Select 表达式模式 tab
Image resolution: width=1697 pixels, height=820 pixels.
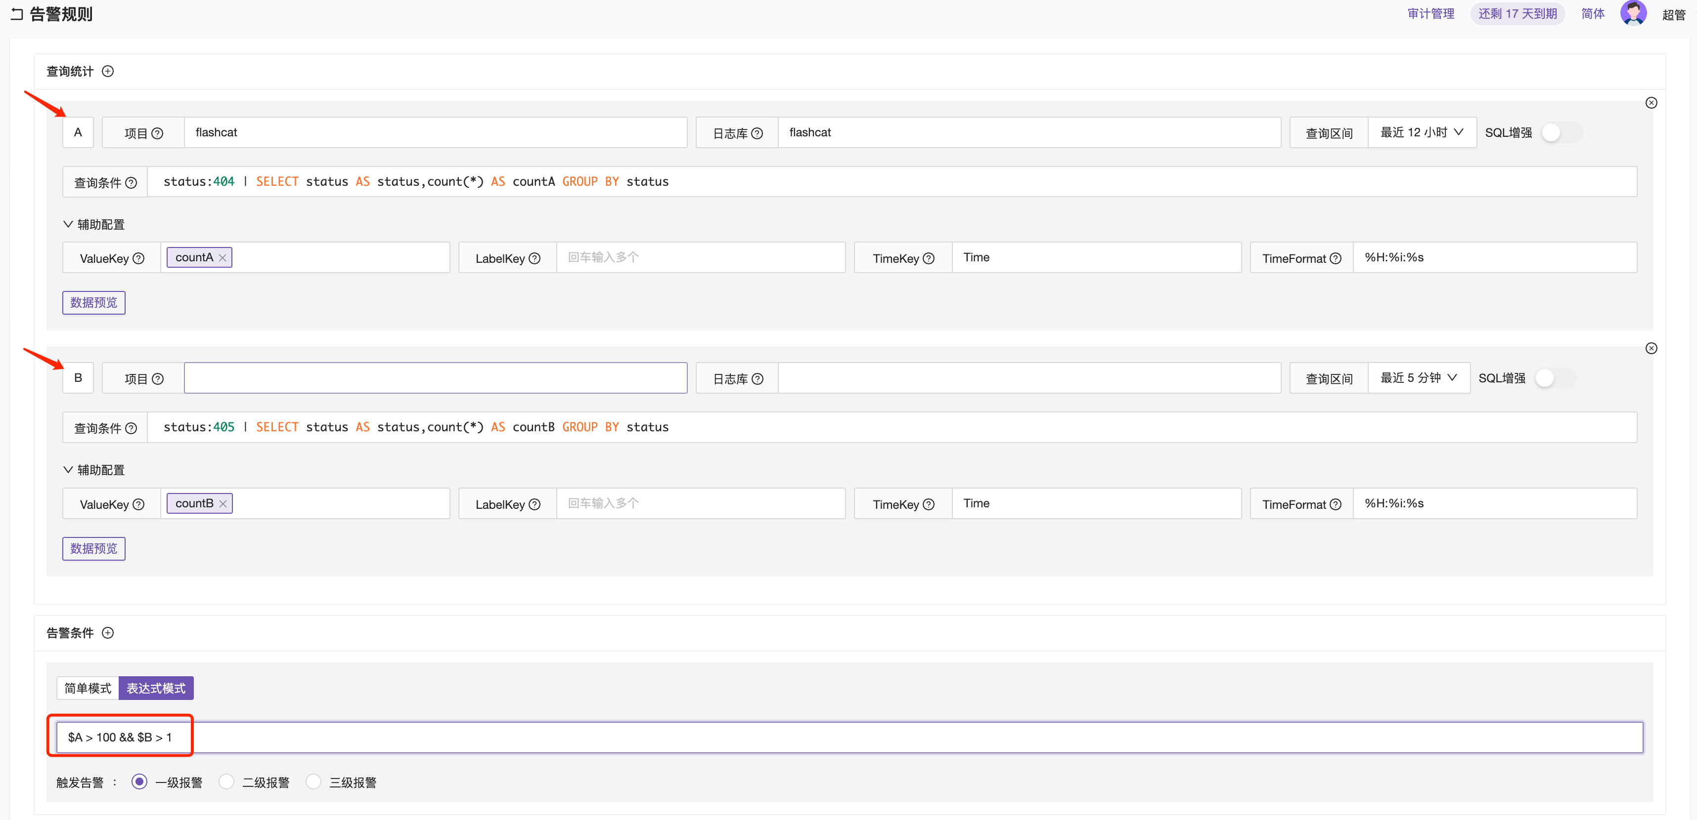coord(156,688)
